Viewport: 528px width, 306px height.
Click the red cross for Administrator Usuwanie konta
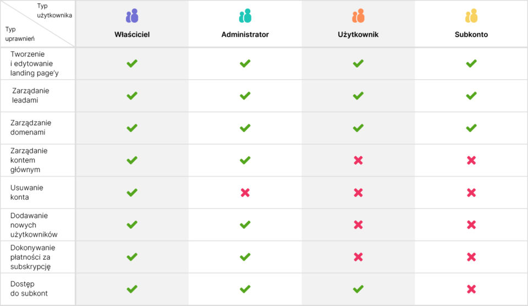(245, 193)
